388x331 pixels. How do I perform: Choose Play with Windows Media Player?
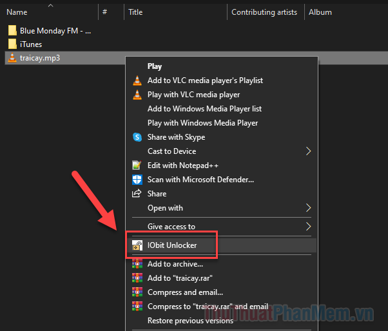[x=222, y=123]
